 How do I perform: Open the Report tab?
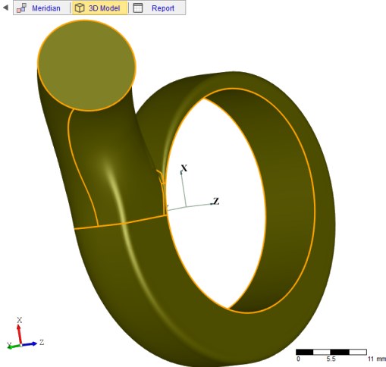(157, 8)
